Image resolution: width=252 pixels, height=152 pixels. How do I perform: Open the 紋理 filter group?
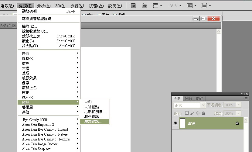click(48, 63)
